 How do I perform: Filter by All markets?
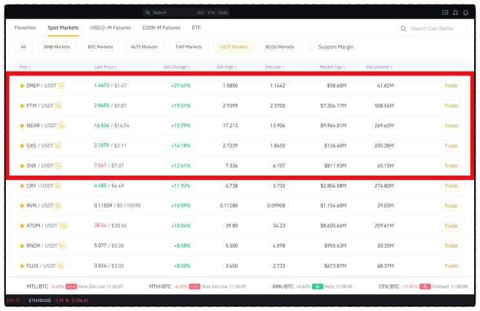[23, 47]
